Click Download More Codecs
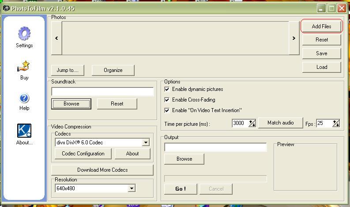350x207 pixels. tap(102, 170)
